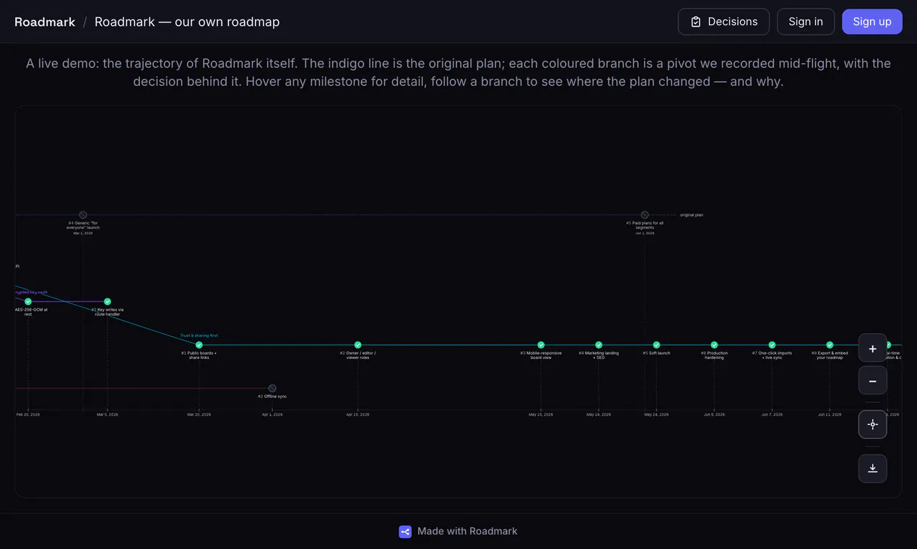The image size is (917, 549).
Task: Click the Jun 11, 2026 date on axis
Action: 830,415
